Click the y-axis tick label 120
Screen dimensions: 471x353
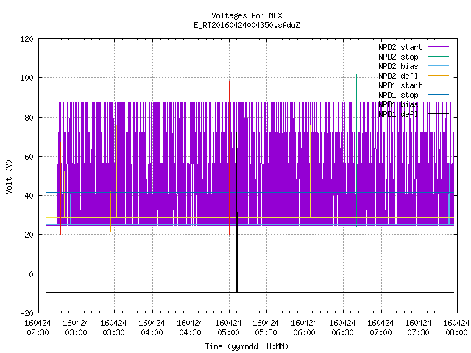26,39
